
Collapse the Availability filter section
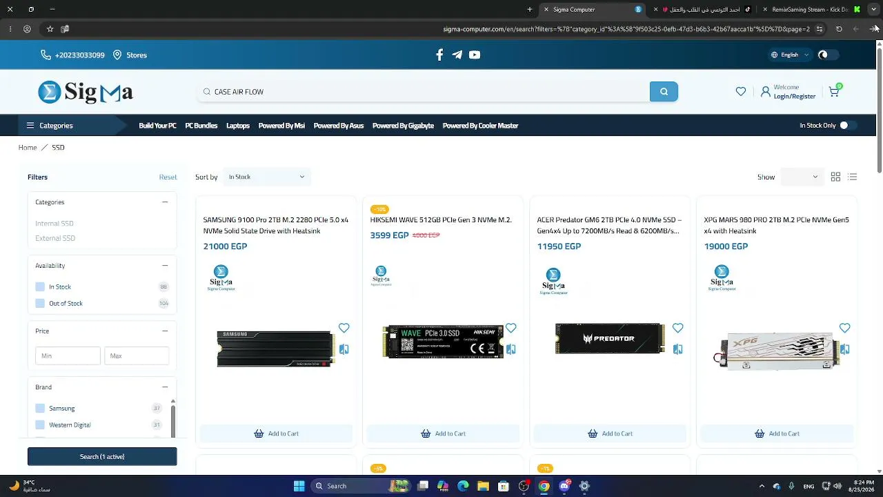pos(165,266)
